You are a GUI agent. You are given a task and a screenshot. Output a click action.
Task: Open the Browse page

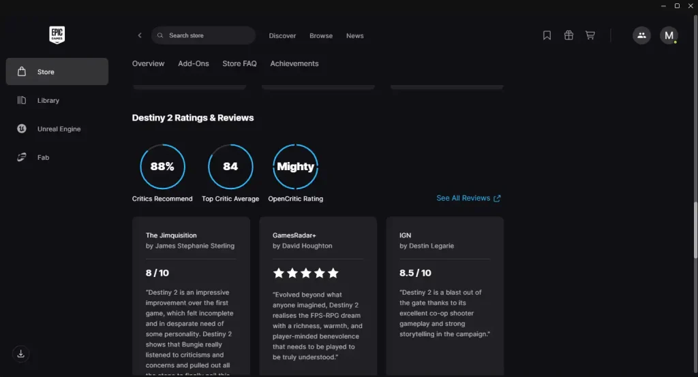(321, 35)
